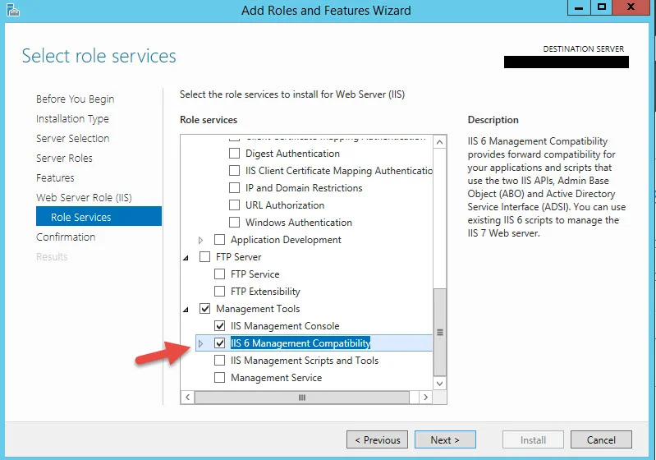Screen dimensions: 656x460
Task: Go to the Features step
Action: (55, 178)
